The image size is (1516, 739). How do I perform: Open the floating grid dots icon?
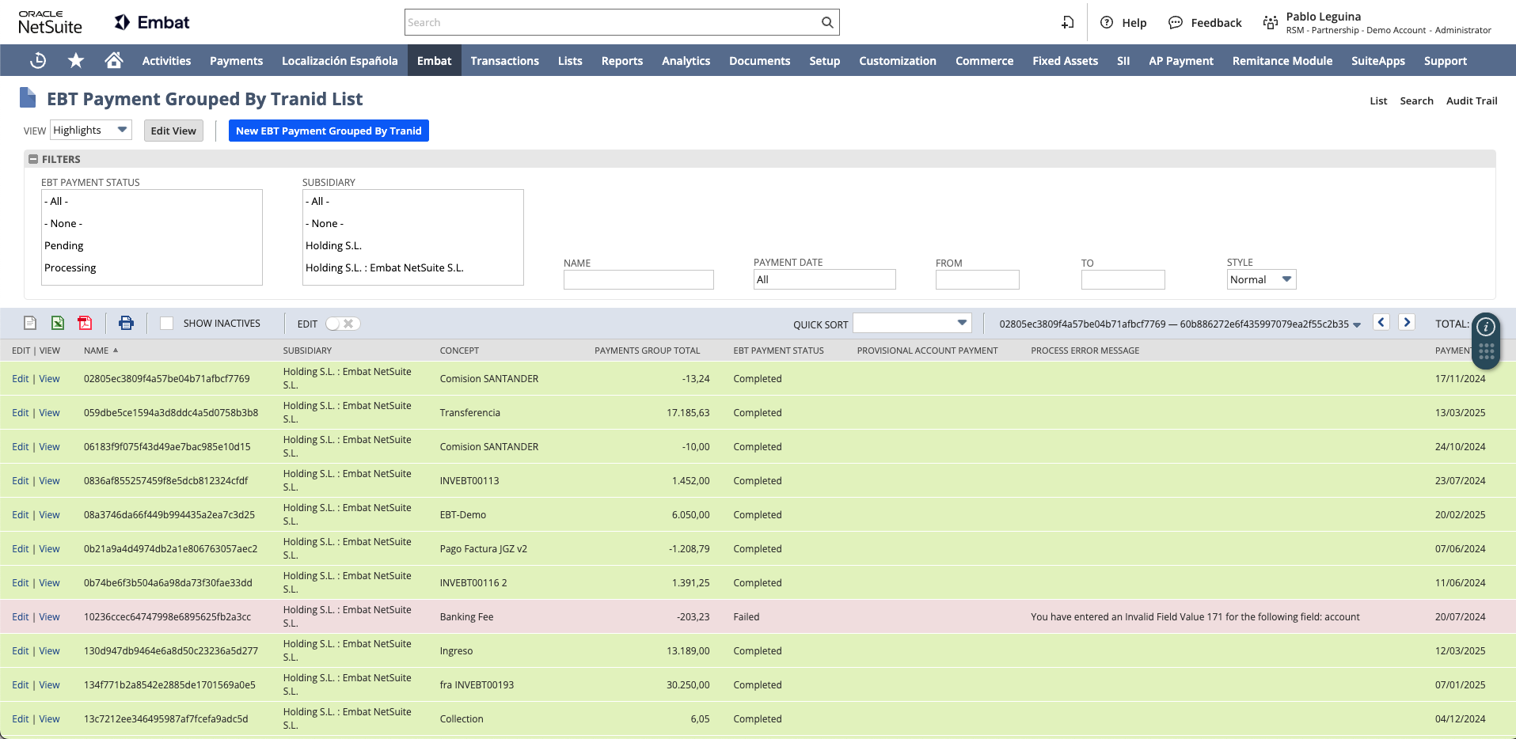(1486, 351)
